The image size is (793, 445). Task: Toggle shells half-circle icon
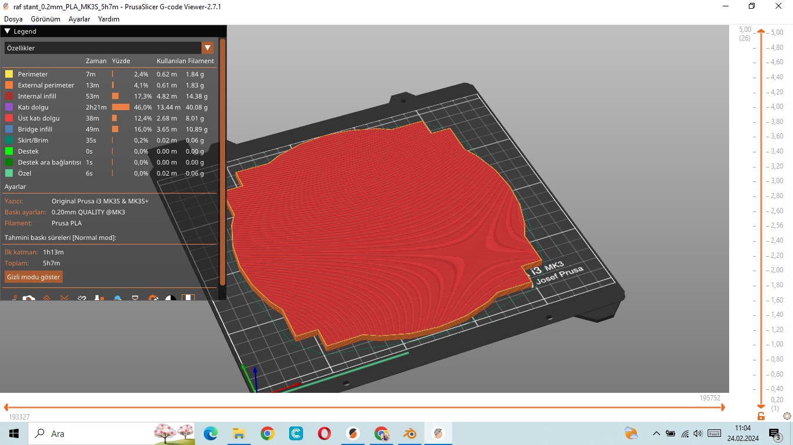point(171,298)
